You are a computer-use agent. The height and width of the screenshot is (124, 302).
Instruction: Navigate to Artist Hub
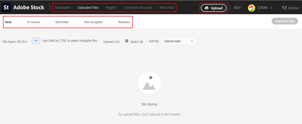click(x=166, y=8)
